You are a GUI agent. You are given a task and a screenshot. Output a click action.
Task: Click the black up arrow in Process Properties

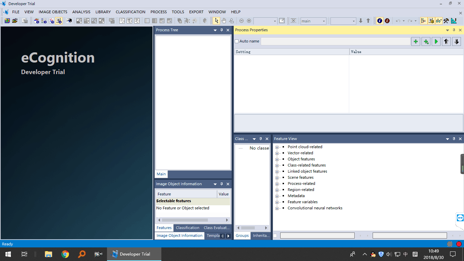[x=446, y=41]
